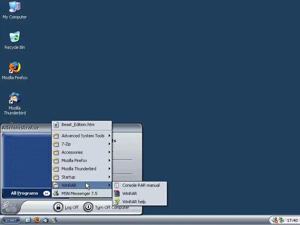
Task: Expand the 7-Zip submenu arrow
Action: 109,144
